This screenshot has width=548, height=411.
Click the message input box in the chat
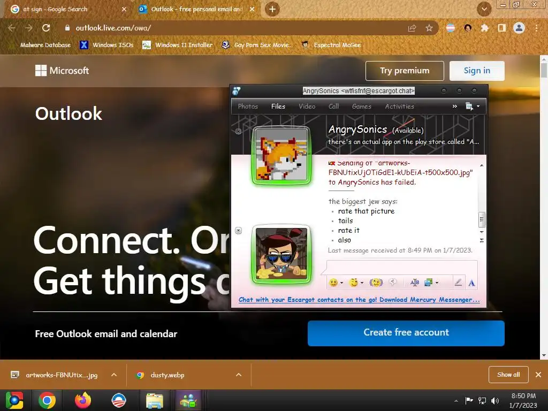[x=402, y=268]
